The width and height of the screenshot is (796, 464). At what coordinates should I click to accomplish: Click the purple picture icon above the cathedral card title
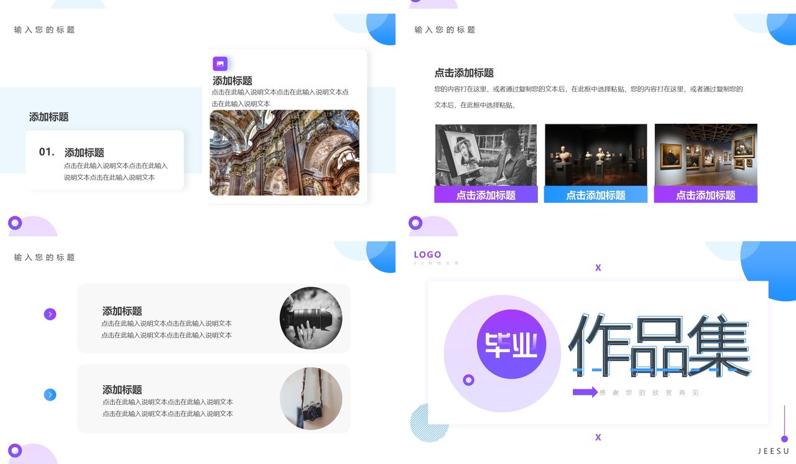[220, 63]
